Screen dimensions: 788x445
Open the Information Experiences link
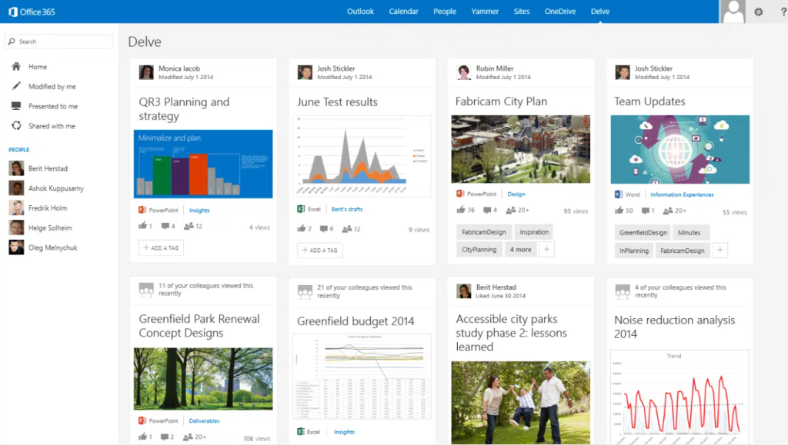(x=682, y=194)
